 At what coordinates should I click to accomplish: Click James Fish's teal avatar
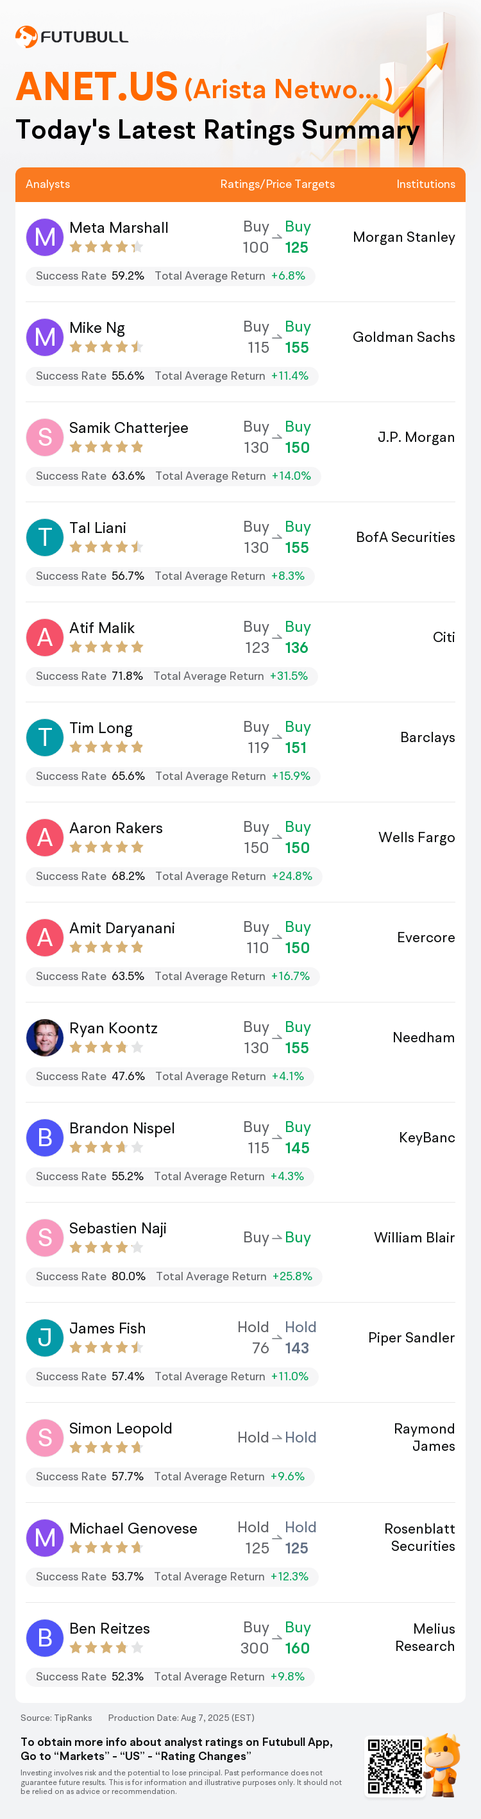[x=44, y=1337]
